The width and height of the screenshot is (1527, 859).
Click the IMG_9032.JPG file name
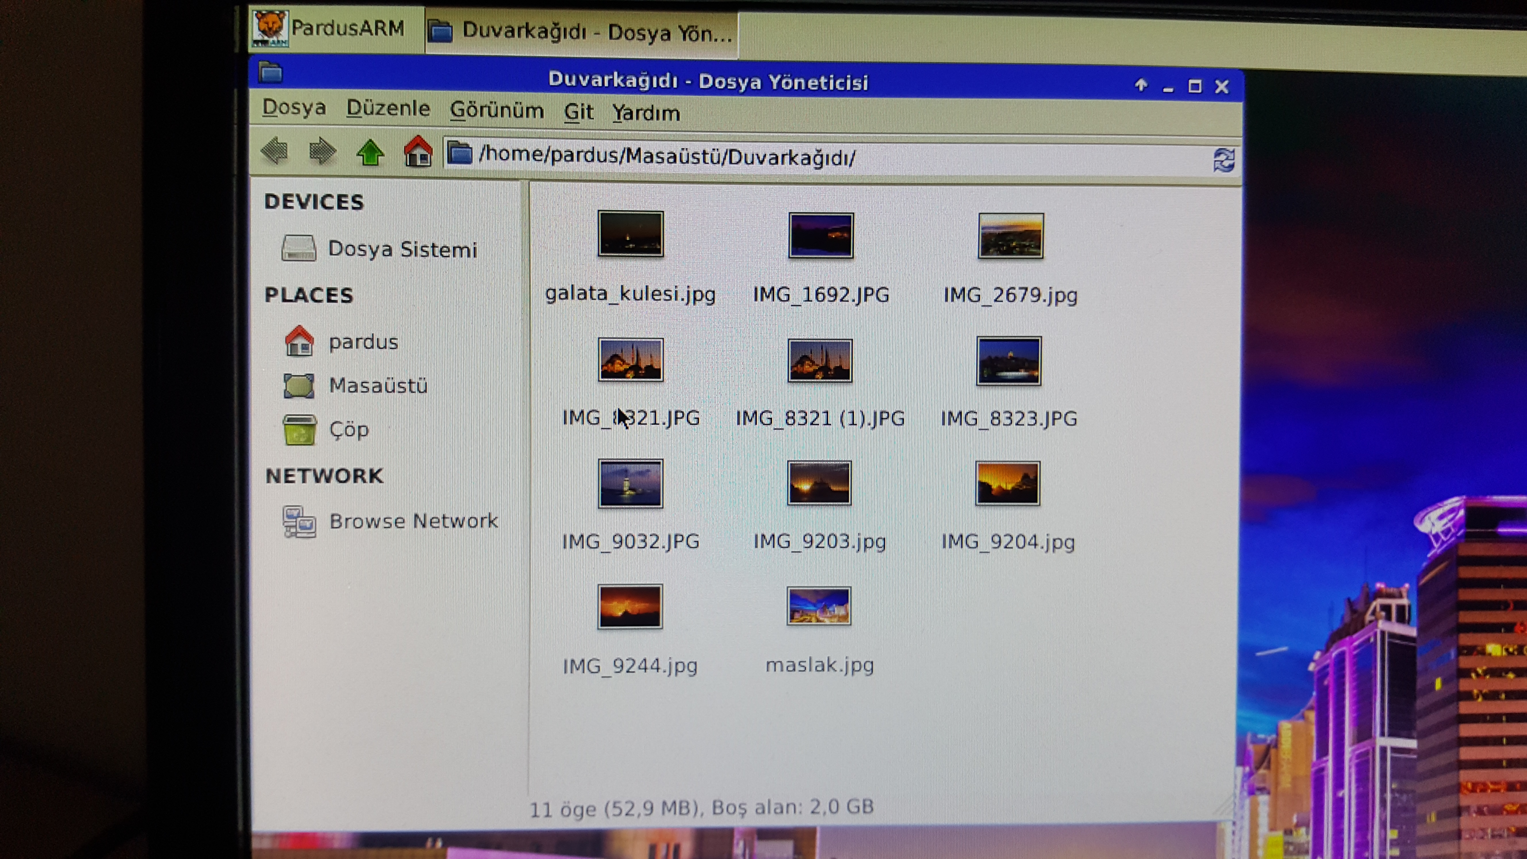[631, 541]
